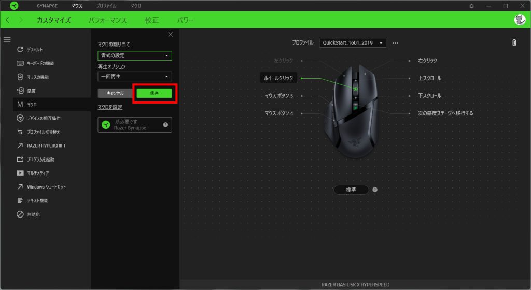Screen dimensions: 531x290
Task: Select the マウス ボタン 4 assignment
Action: click(x=278, y=113)
